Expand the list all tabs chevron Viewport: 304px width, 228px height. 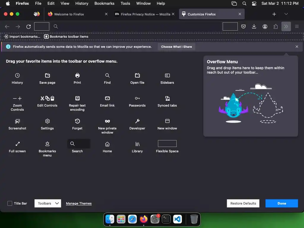click(286, 14)
